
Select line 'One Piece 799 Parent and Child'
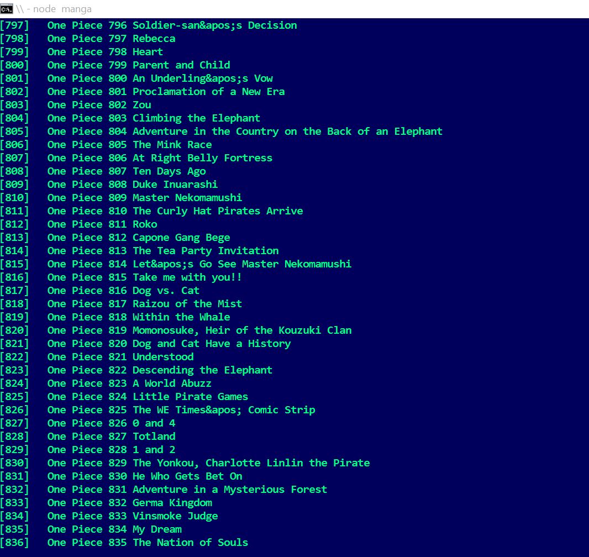pyautogui.click(x=139, y=65)
